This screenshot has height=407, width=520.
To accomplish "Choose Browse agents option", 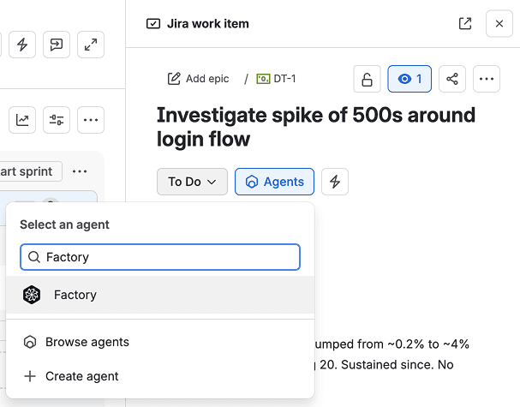I will [x=160, y=342].
